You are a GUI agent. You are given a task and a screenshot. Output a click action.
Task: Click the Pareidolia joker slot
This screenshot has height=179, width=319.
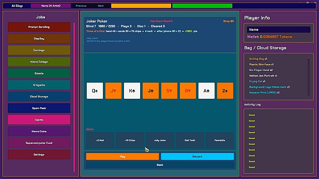tap(220, 140)
